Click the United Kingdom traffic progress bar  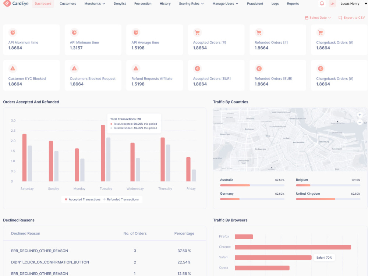pos(328,199)
